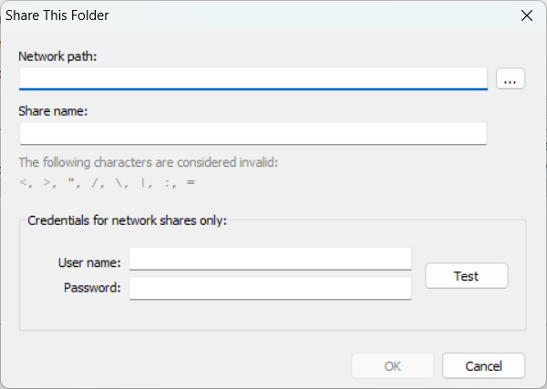Click the list of invalid characters symbols
547x389 pixels.
107,182
